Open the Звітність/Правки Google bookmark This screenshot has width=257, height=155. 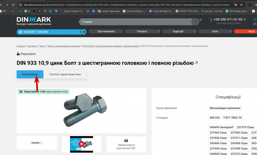(134, 11)
